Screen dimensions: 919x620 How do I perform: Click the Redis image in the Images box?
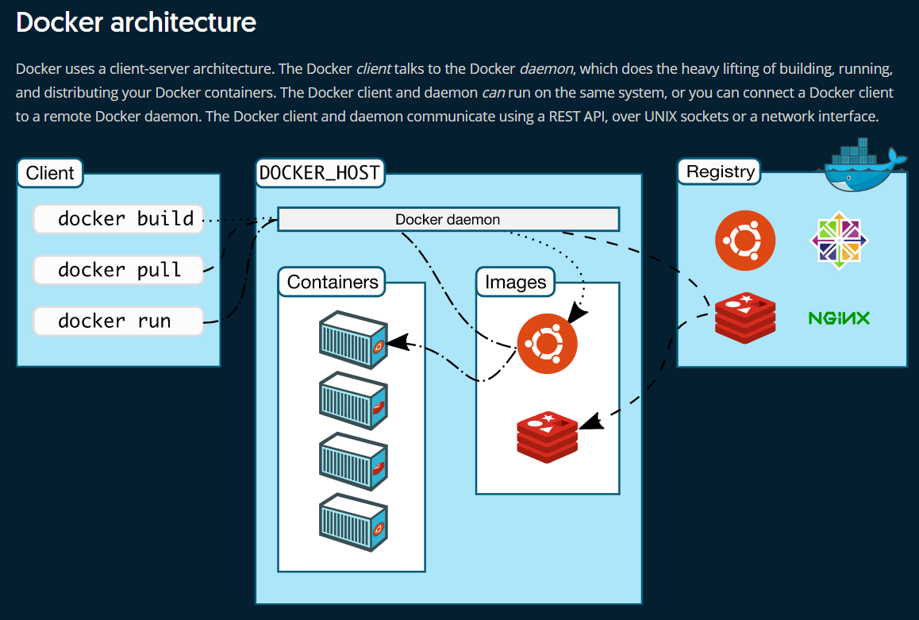coord(547,436)
